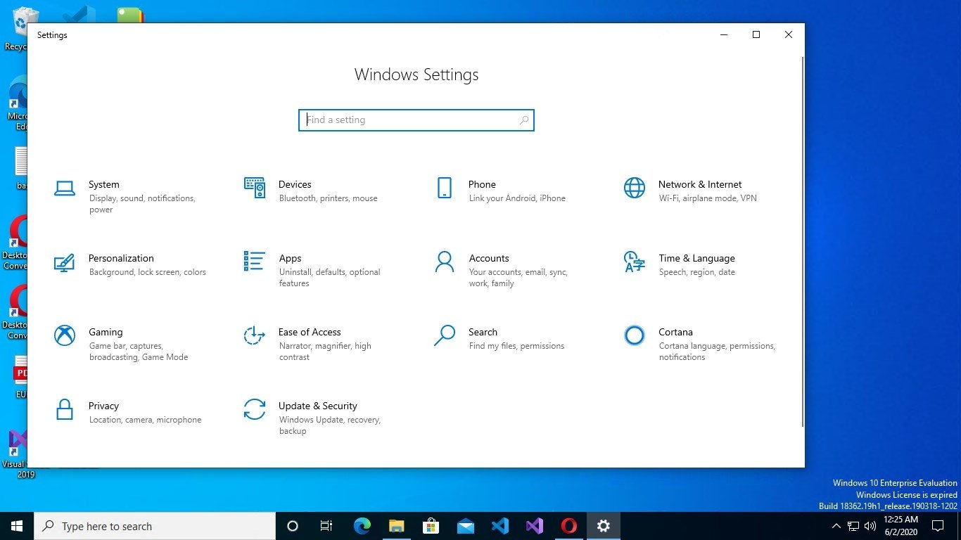Open Cortana settings ring icon in Settings

point(635,335)
